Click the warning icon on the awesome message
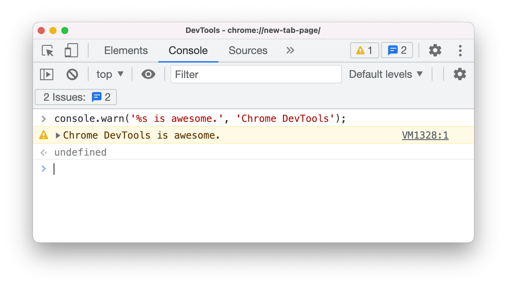 (x=43, y=135)
